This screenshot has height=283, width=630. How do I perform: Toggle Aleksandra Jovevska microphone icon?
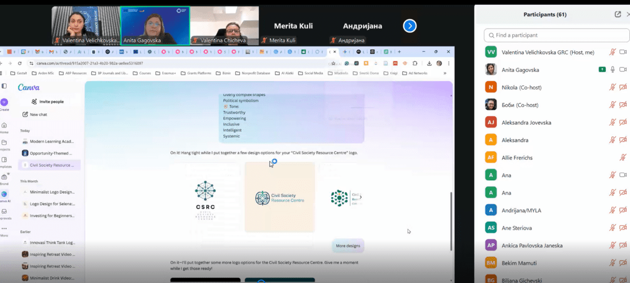coord(612,122)
